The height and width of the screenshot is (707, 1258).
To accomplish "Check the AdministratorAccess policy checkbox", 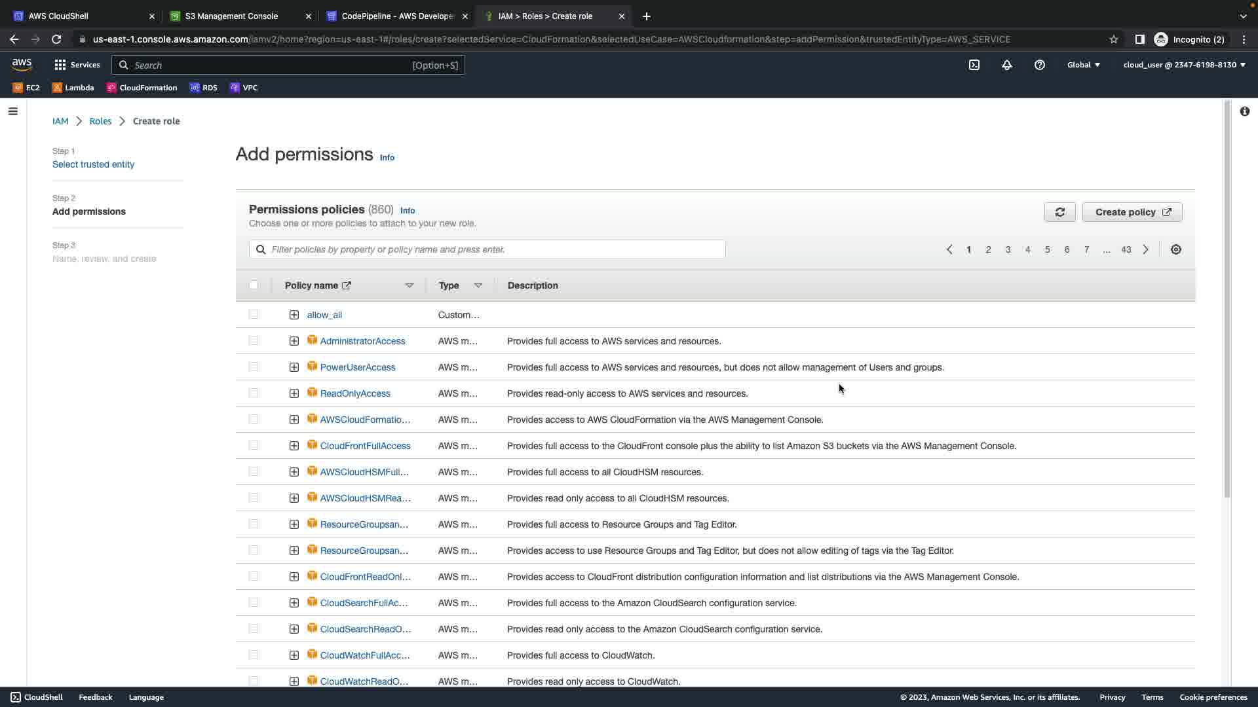I will tap(254, 340).
